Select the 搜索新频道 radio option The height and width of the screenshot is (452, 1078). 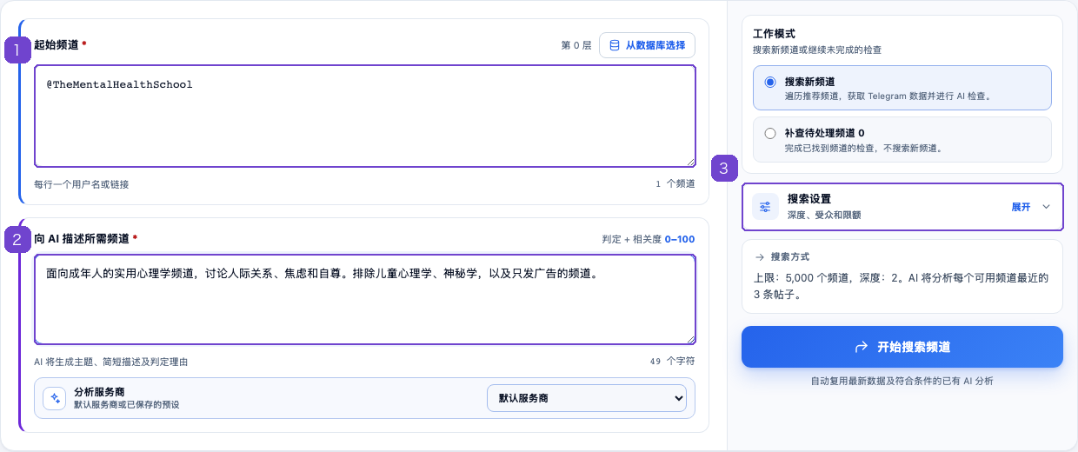click(769, 82)
